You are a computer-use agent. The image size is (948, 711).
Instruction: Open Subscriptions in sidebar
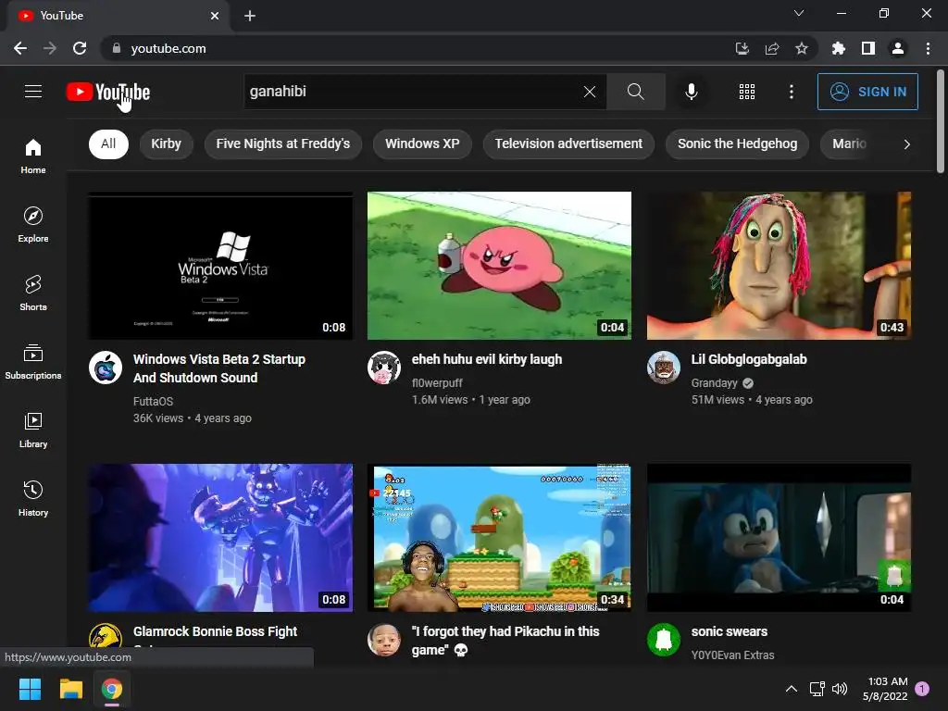pos(33,362)
